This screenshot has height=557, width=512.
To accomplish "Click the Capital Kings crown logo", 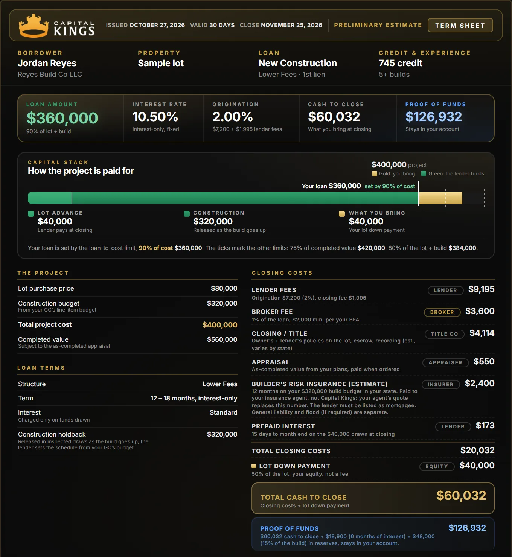I will 34,26.
